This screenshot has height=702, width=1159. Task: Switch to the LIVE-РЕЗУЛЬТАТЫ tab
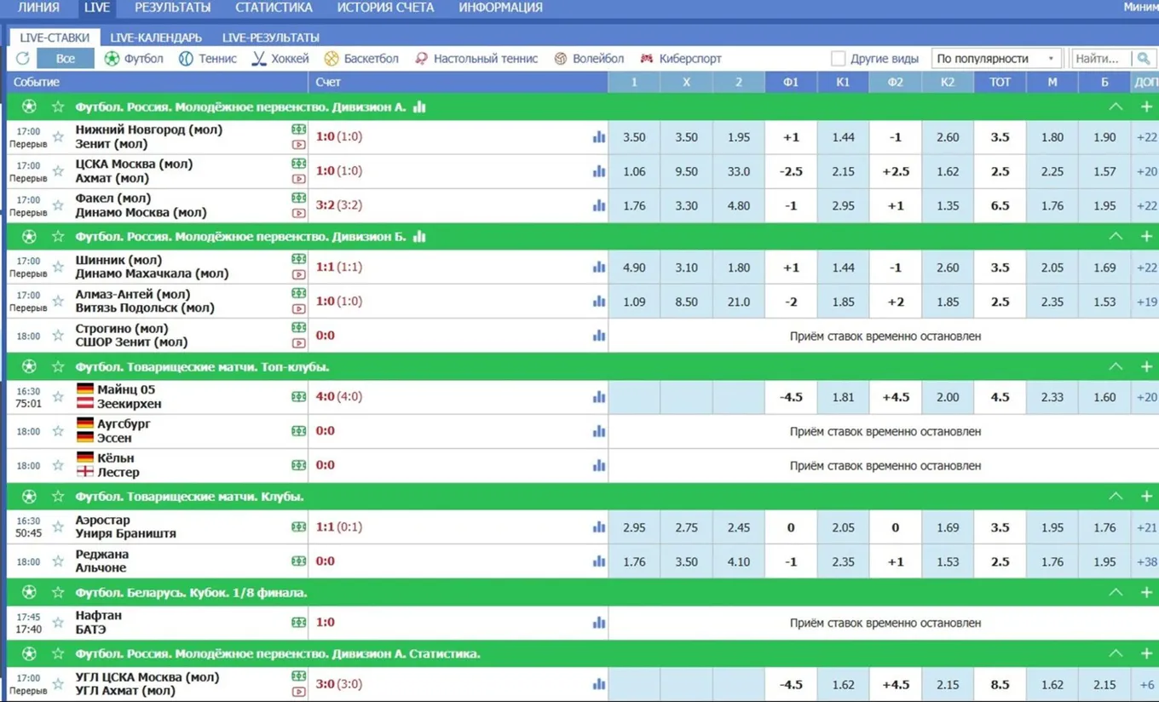coord(271,37)
